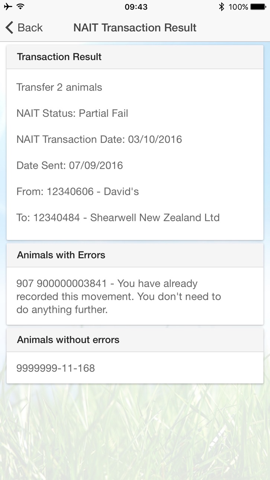The width and height of the screenshot is (270, 480).
Task: Tap the To: Shearwell New Zealand Ltd line
Action: click(118, 217)
